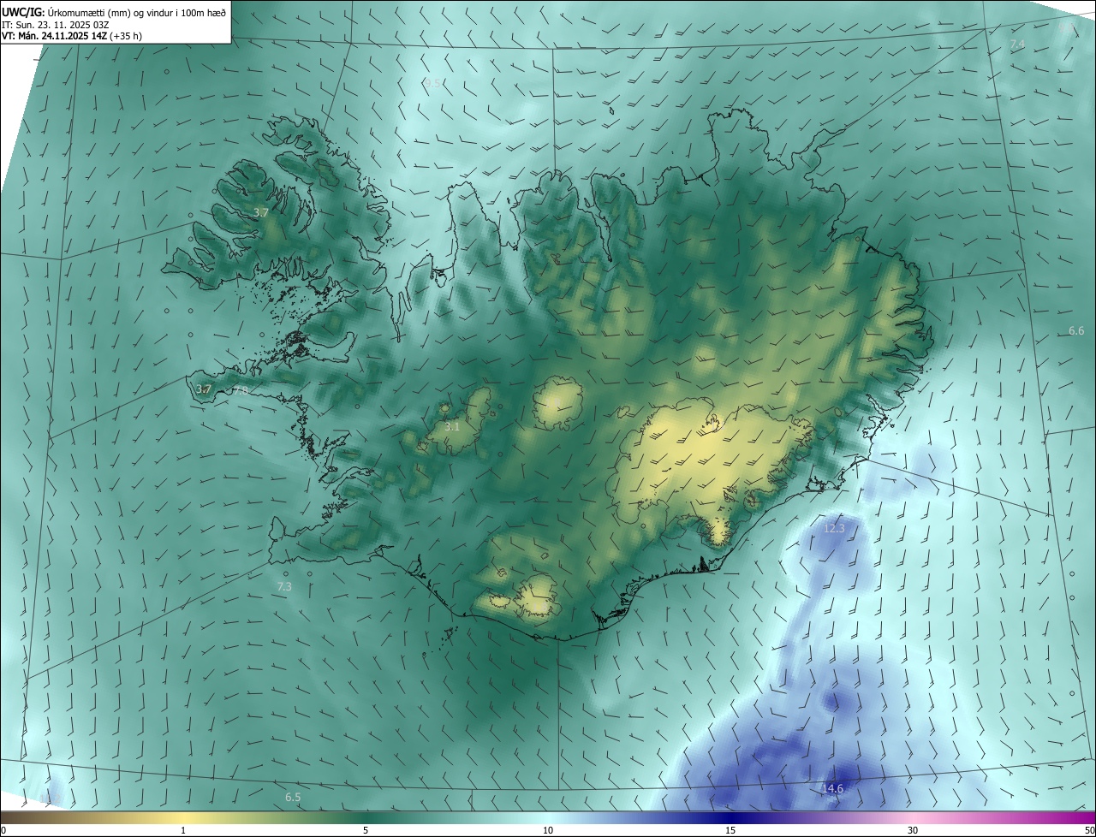The width and height of the screenshot is (1096, 837).
Task: Click the 3.7 label beside the 7.8 value
Action: [x=203, y=389]
